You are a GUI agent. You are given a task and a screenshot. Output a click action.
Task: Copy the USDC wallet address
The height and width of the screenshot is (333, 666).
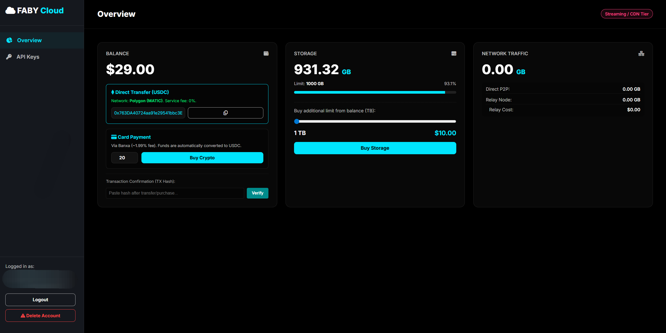tap(225, 113)
